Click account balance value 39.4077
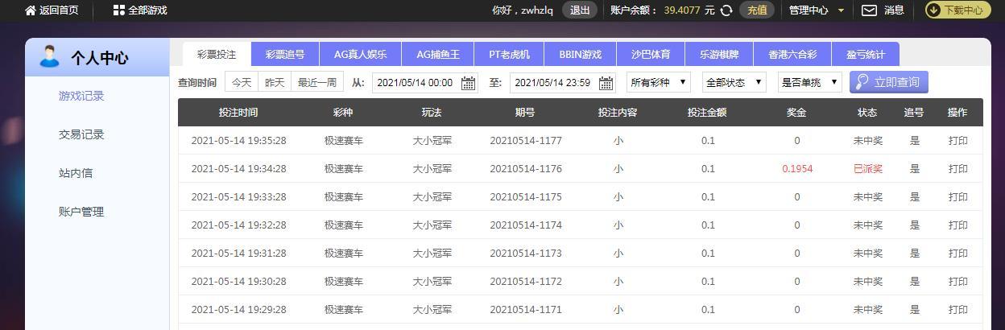The image size is (1005, 330). pos(682,10)
